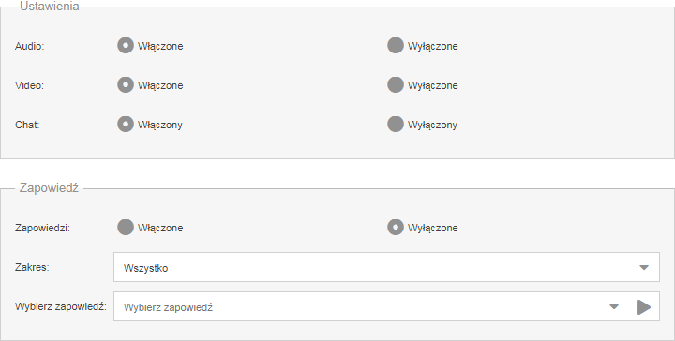The width and height of the screenshot is (675, 341).
Task: Click the Włączone label in Zapowiedzi row
Action: (x=160, y=228)
